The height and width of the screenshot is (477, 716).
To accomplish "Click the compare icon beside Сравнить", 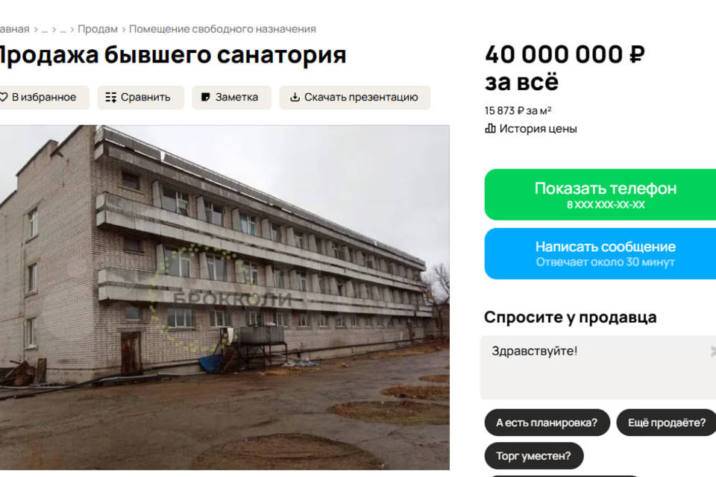I will (110, 97).
